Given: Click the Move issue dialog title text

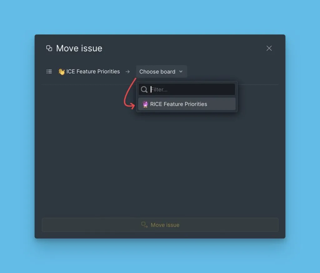Looking at the screenshot, I should 79,48.
